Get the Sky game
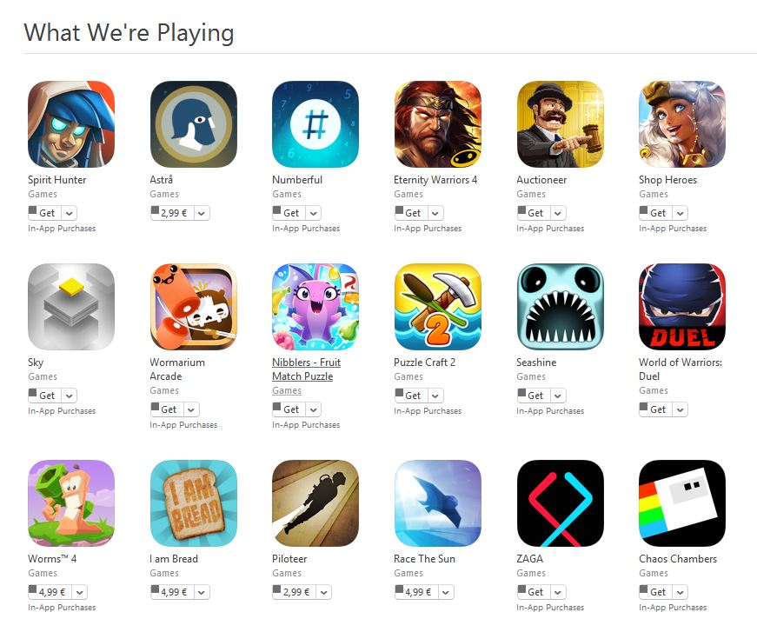The width and height of the screenshot is (757, 632). pos(45,396)
